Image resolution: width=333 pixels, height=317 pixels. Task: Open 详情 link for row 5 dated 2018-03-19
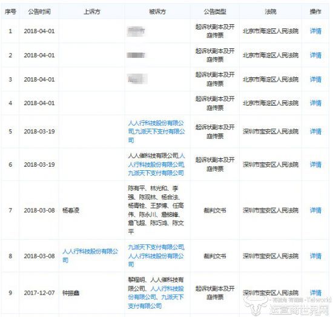pos(315,132)
